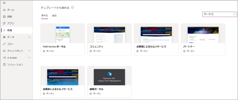
Task: Open the Field Service ポータル thumbnail
Action: tap(63, 35)
